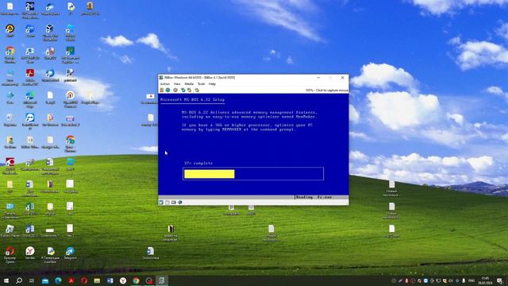
Task: Open the Windows Start menu
Action: (6, 280)
